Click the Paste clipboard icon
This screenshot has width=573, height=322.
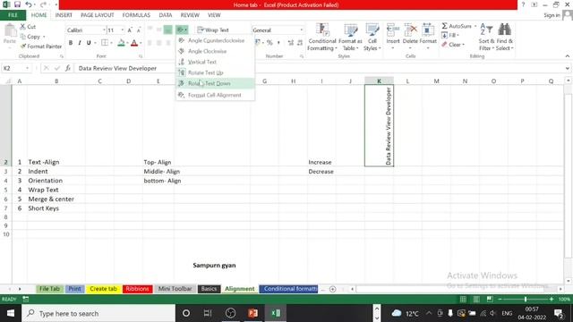point(10,31)
